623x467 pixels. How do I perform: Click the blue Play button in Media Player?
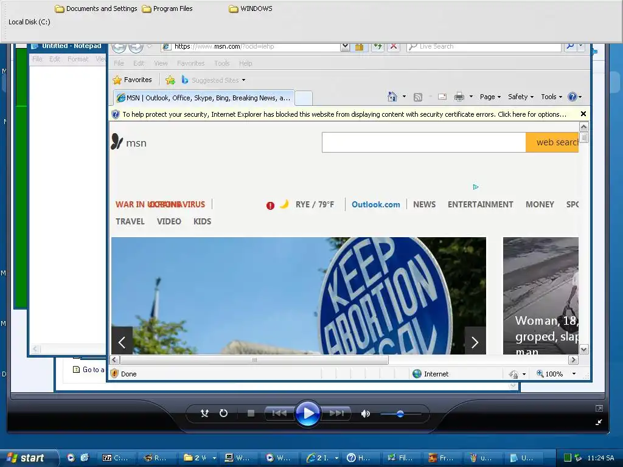(x=308, y=413)
